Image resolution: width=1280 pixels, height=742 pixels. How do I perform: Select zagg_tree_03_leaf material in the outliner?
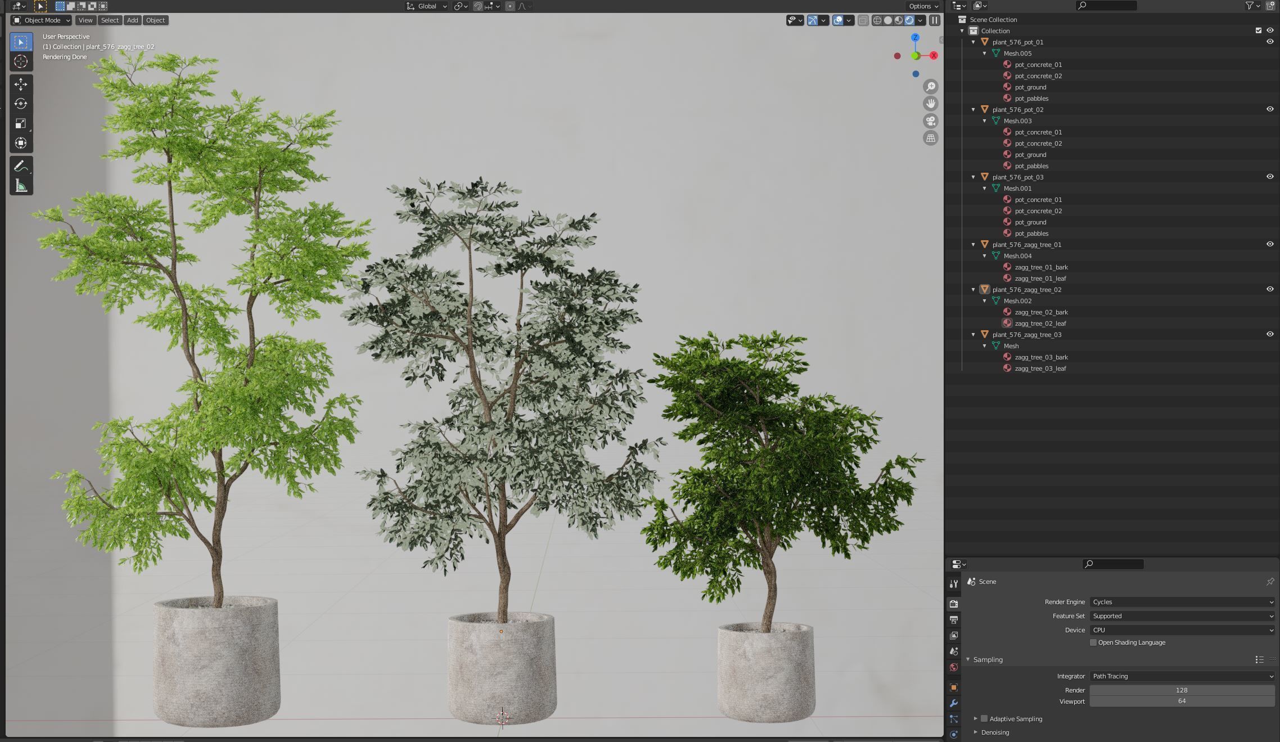[1040, 368]
